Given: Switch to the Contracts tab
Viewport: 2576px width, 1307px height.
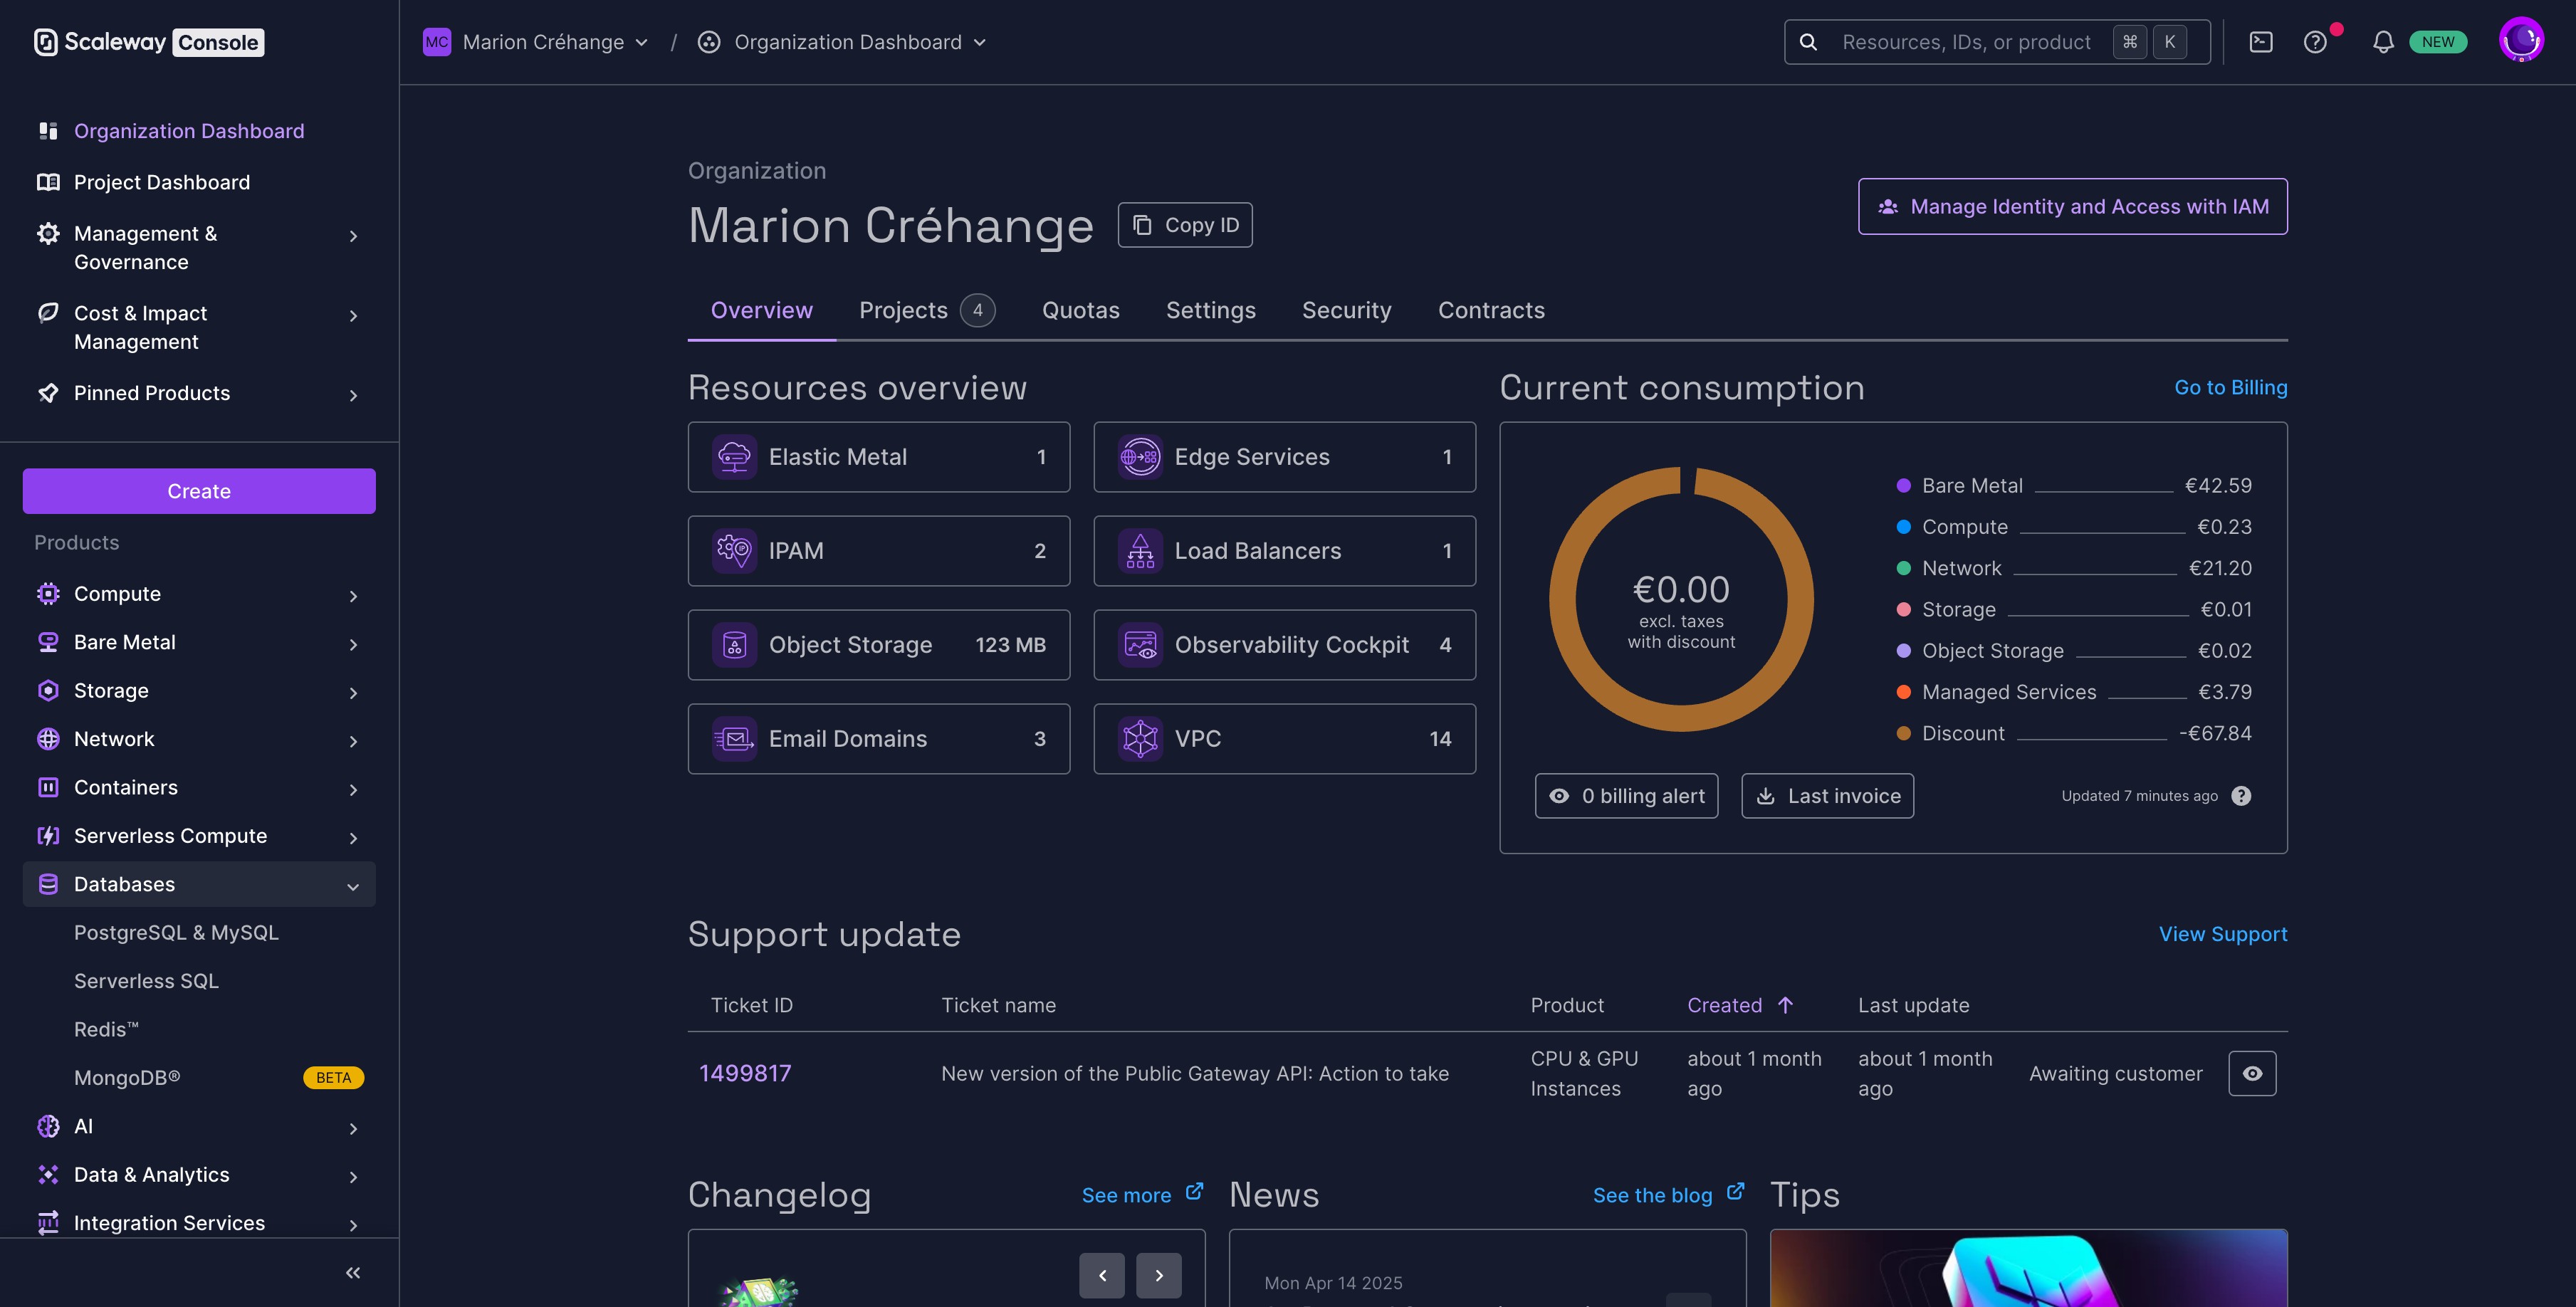Looking at the screenshot, I should point(1491,310).
